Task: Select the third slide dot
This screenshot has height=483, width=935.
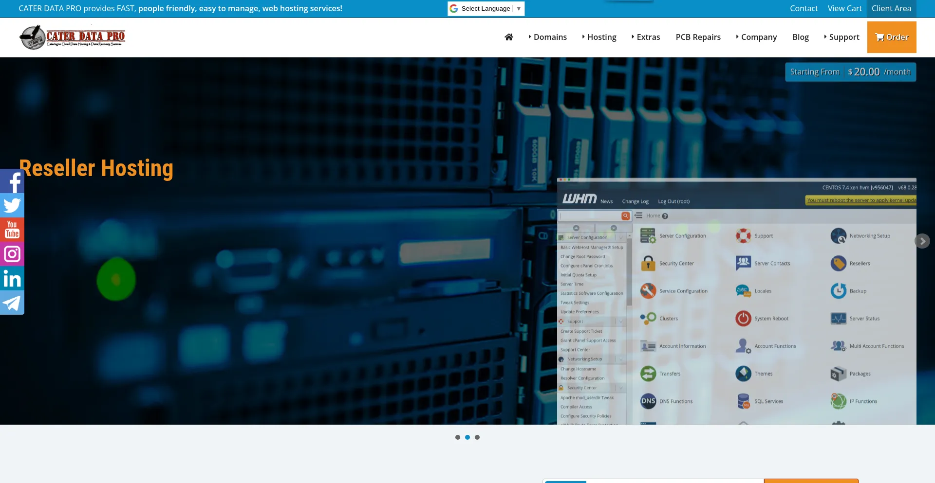Action: point(477,437)
